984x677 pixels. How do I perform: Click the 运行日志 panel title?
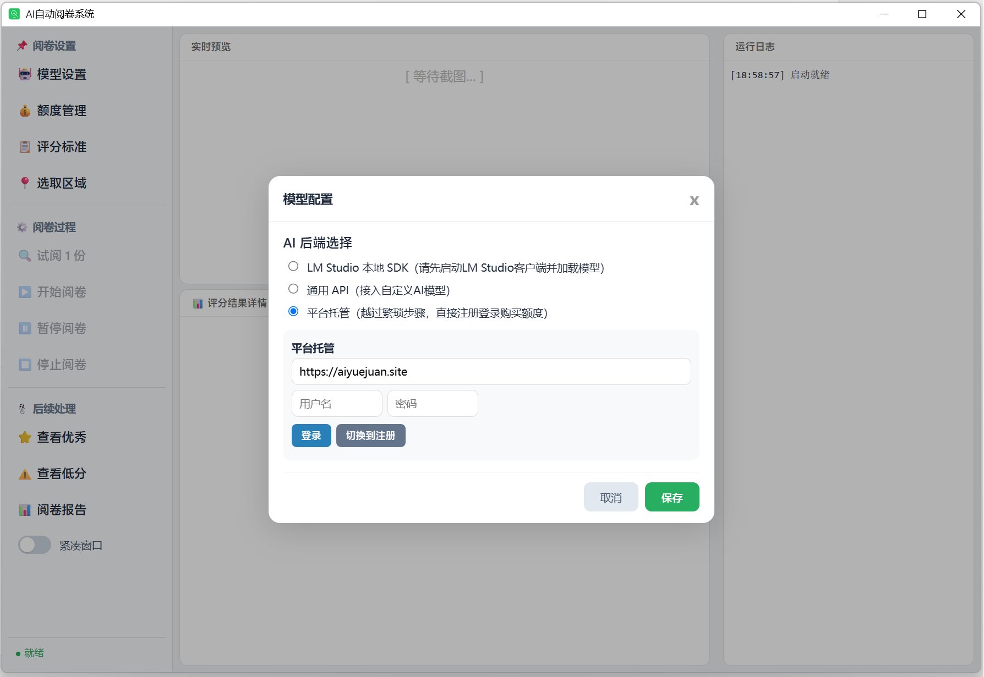pos(755,47)
